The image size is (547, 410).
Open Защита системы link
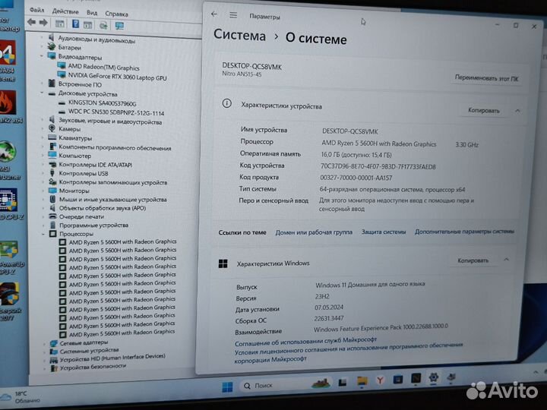pos(384,232)
